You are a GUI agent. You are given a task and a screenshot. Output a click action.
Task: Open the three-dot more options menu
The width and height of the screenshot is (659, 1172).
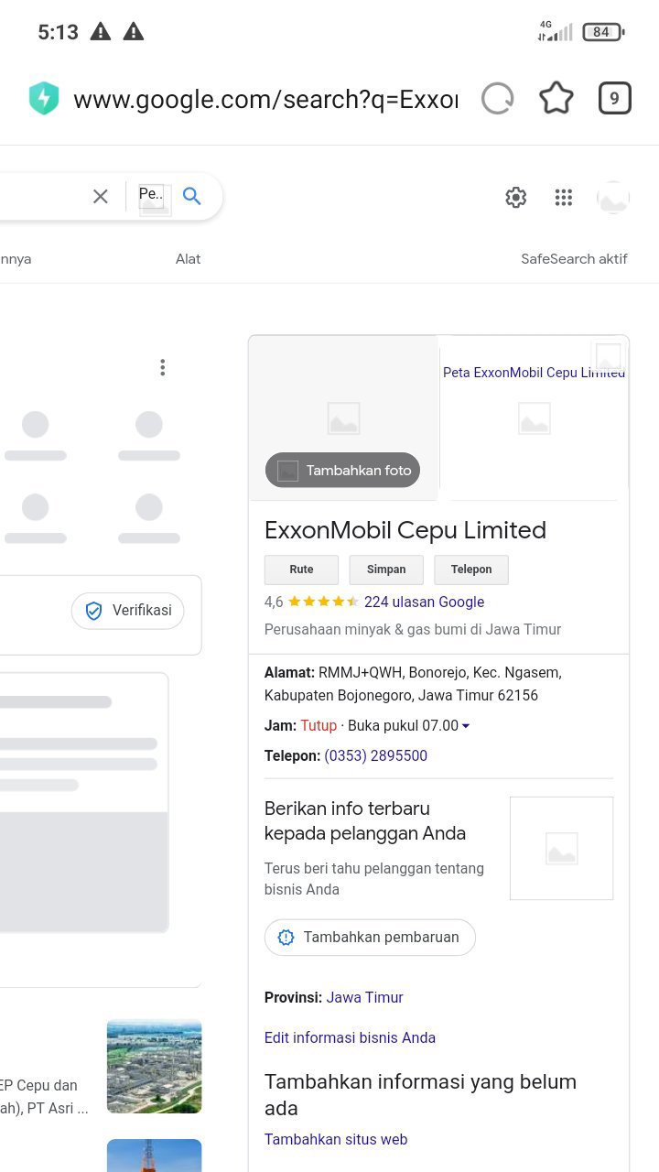(162, 367)
